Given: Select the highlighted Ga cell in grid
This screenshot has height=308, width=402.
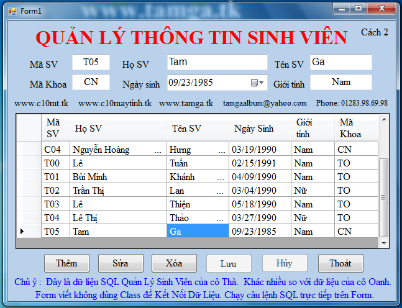Looking at the screenshot, I should coord(198,231).
